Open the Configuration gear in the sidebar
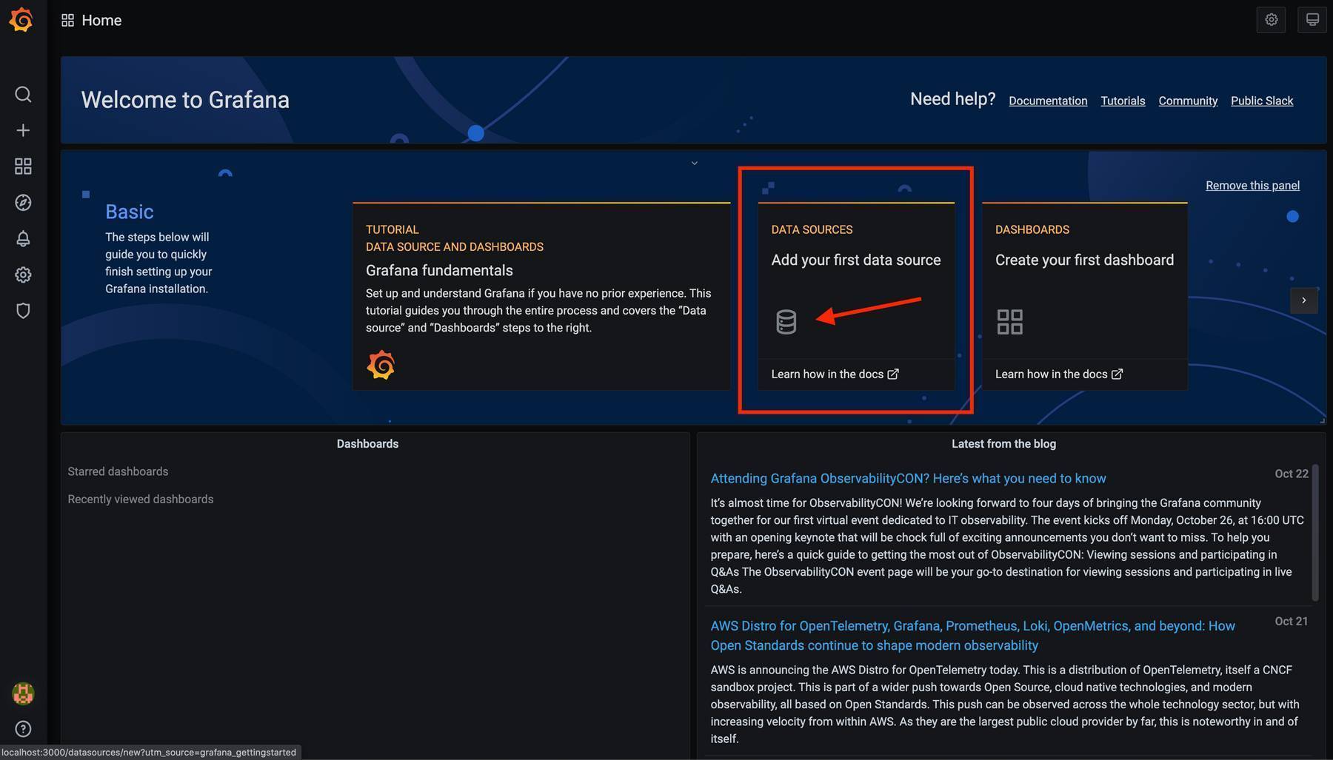 [x=23, y=275]
